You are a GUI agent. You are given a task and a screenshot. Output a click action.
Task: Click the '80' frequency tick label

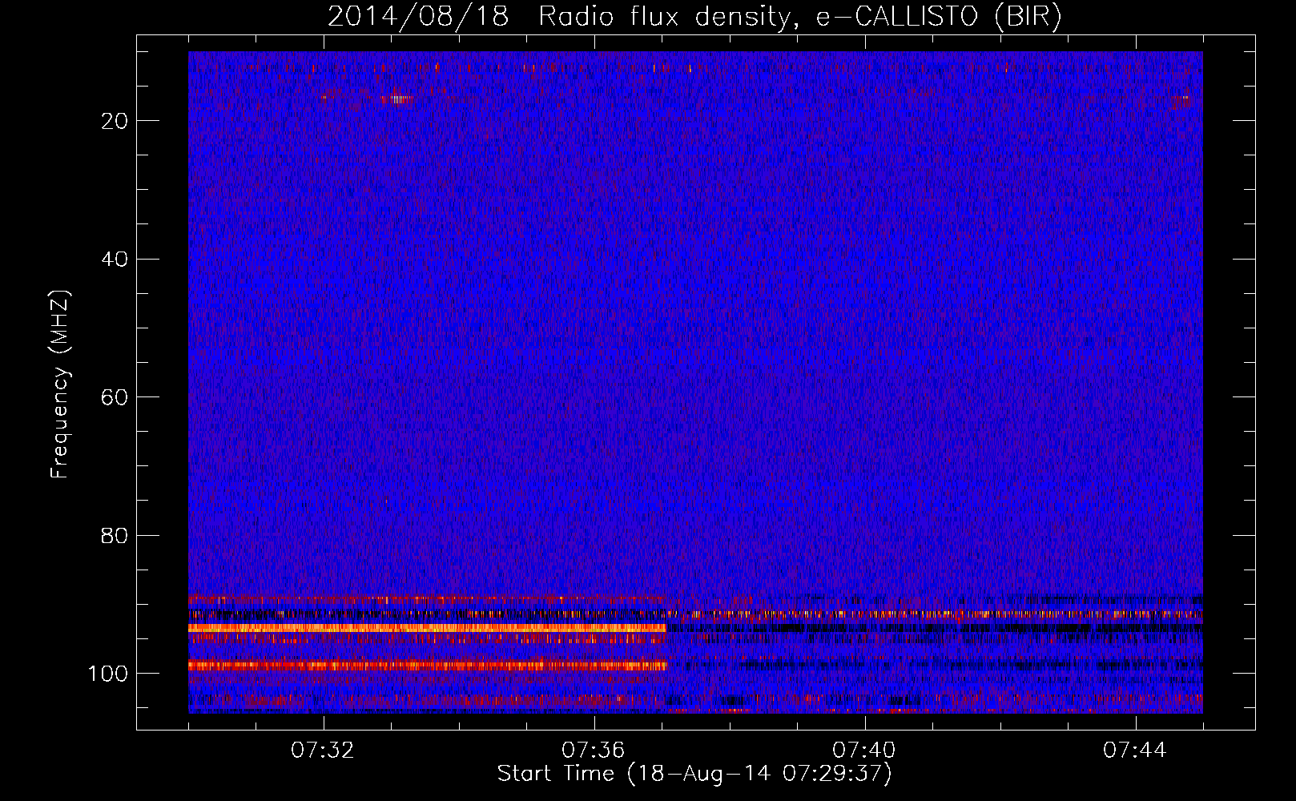tap(115, 536)
